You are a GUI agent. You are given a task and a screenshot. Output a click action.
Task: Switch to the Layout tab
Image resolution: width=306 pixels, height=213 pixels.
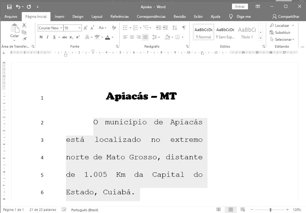tap(97, 17)
